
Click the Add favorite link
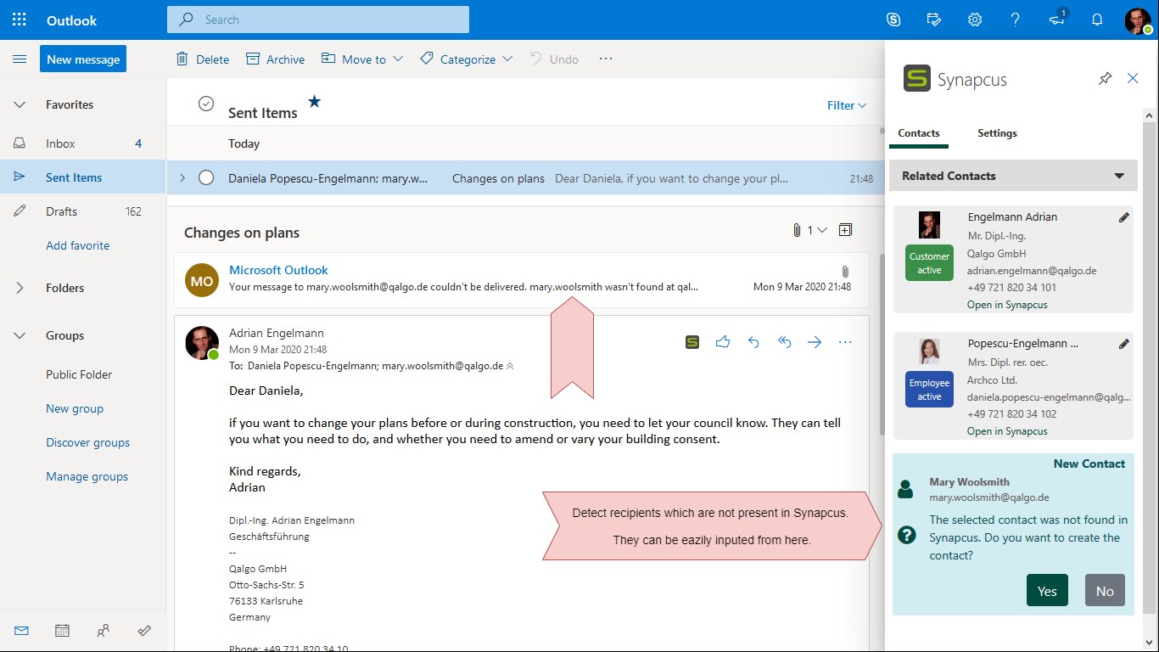tap(77, 245)
